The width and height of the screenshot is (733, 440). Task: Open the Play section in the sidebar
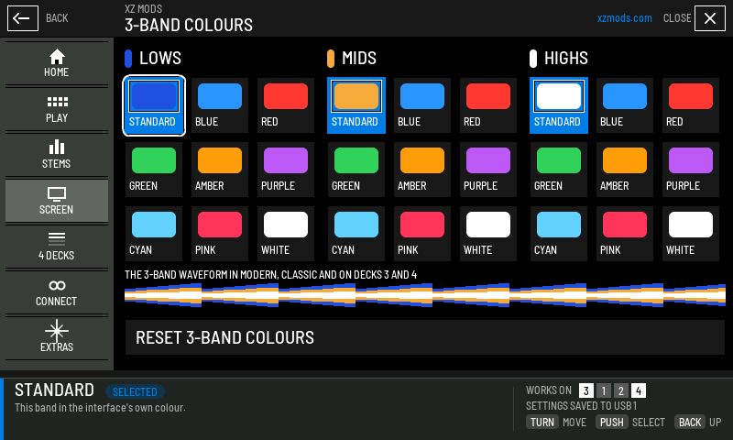(57, 109)
